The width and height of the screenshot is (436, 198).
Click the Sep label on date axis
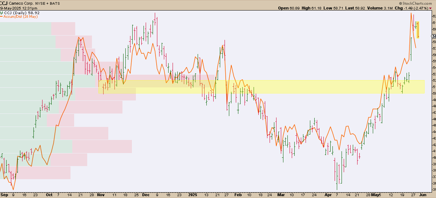pyautogui.click(x=4, y=195)
